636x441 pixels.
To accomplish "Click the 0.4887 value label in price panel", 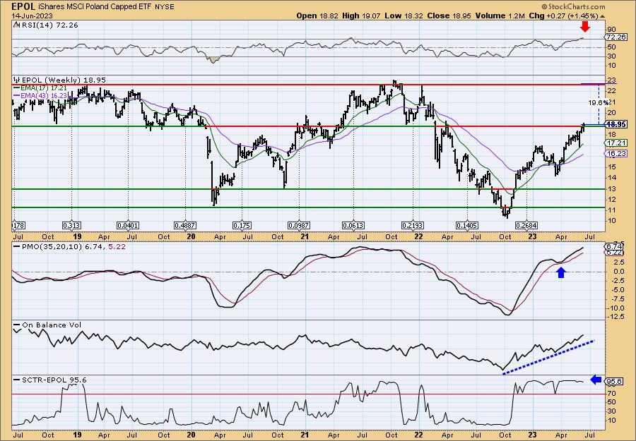I will pos(185,225).
